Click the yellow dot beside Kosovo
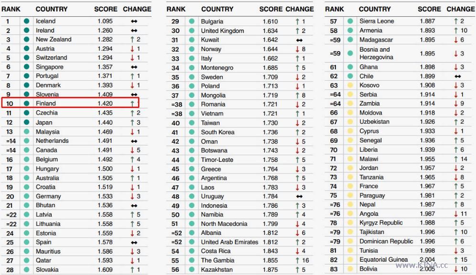The image size is (476, 275). (350, 85)
